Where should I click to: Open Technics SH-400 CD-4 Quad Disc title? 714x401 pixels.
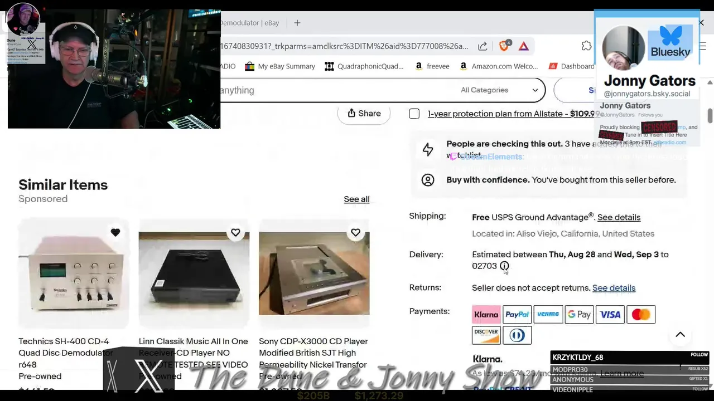(66, 353)
